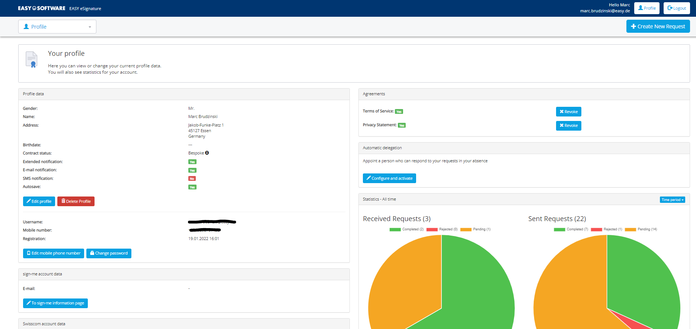
Task: Click the Edit profile button
Action: [39, 201]
